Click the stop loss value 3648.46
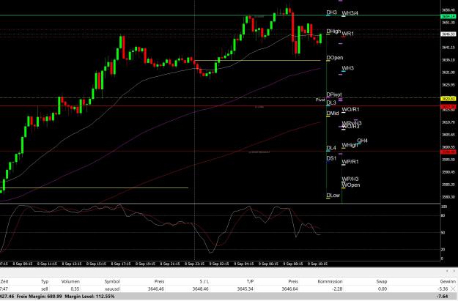458x301 pixels. (201, 289)
